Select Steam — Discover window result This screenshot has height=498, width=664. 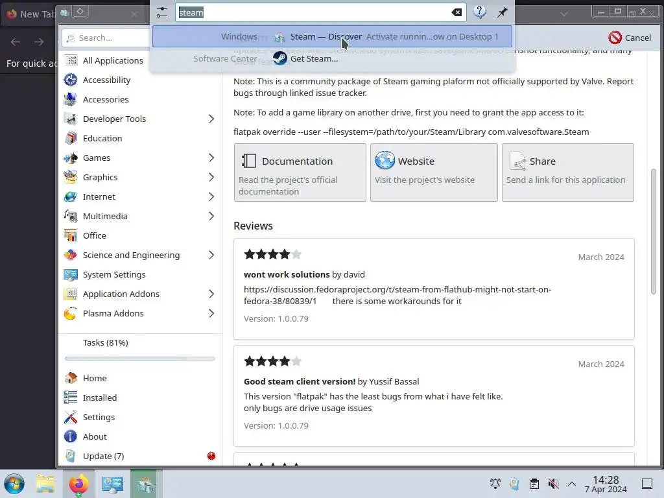(332, 36)
